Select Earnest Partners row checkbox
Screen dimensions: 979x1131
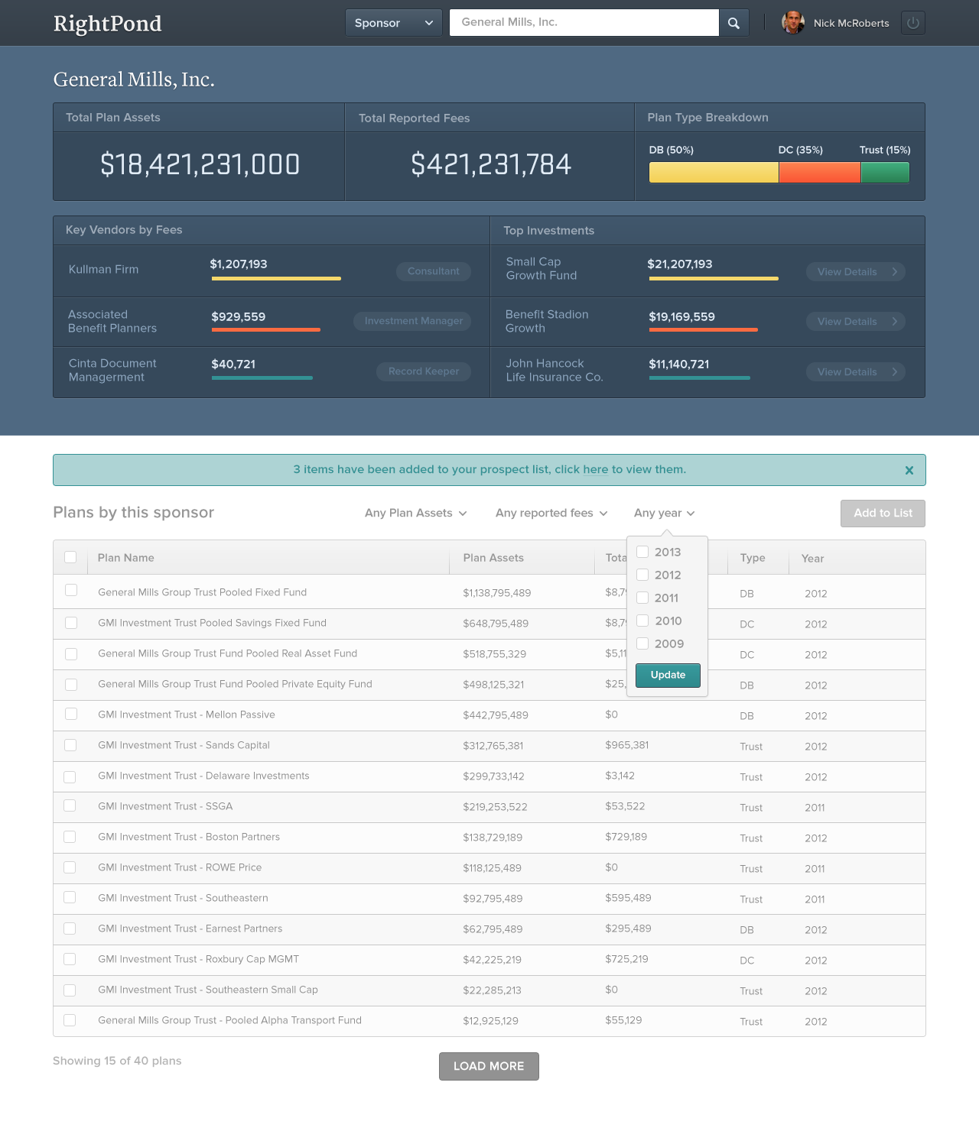[70, 928]
